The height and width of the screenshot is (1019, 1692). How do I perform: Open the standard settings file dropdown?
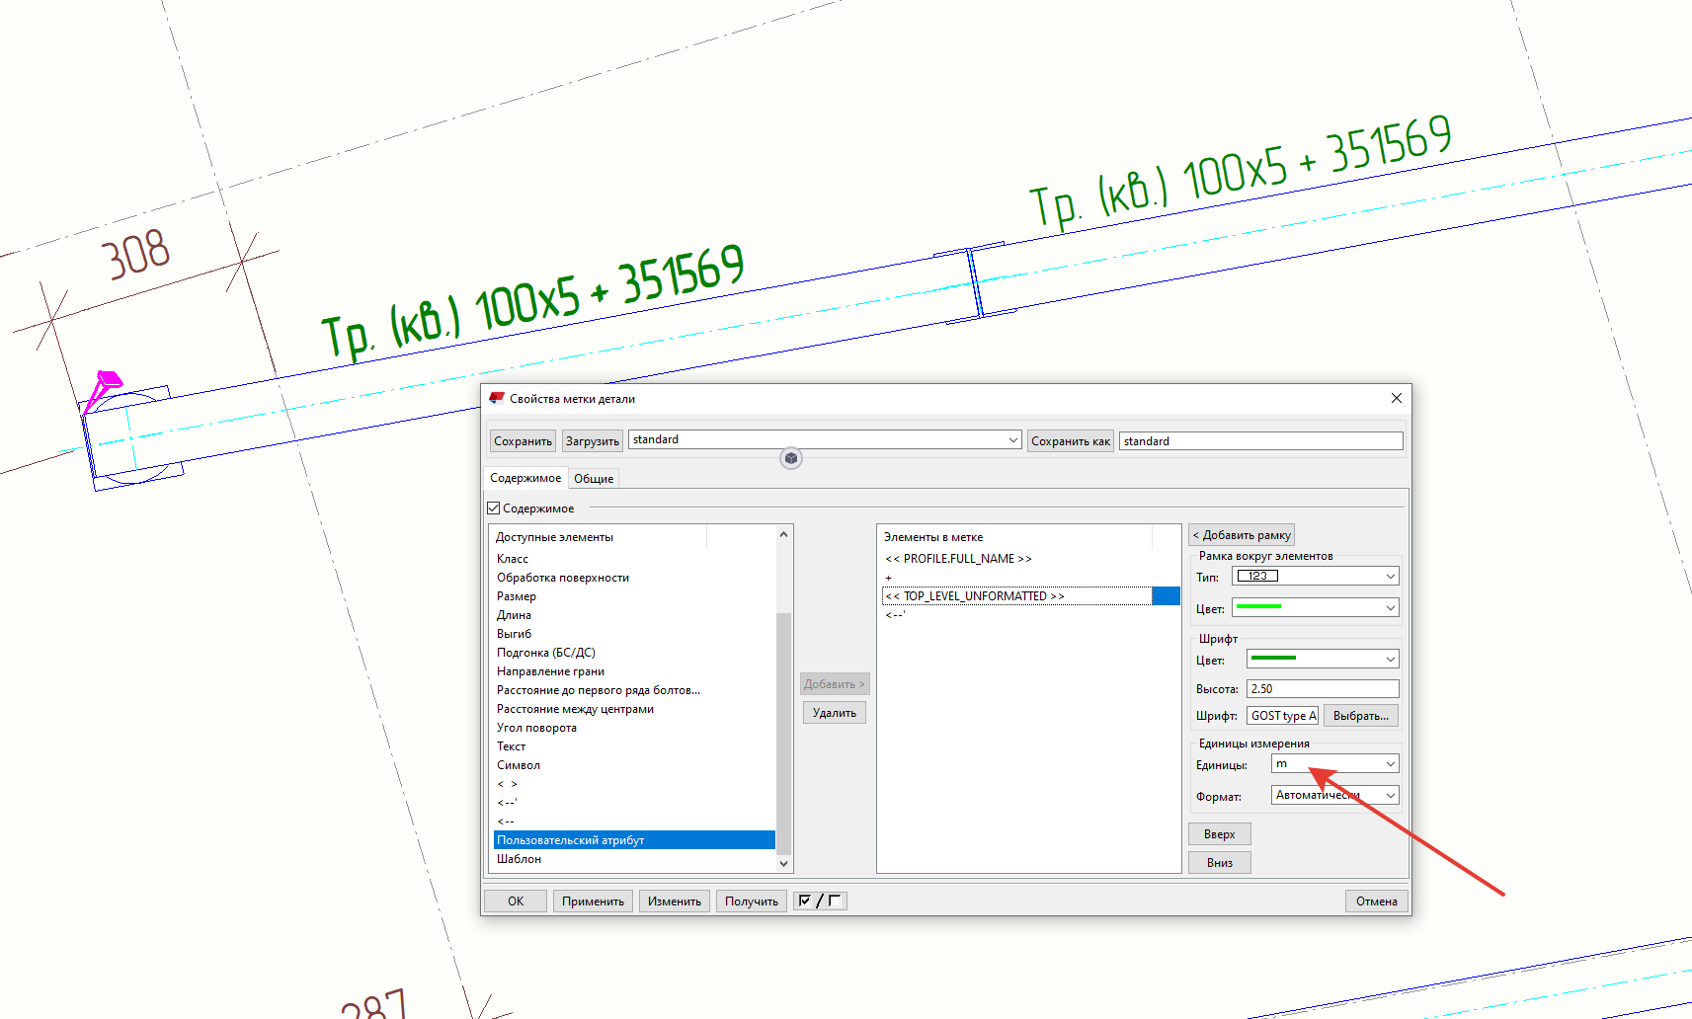tap(1012, 440)
